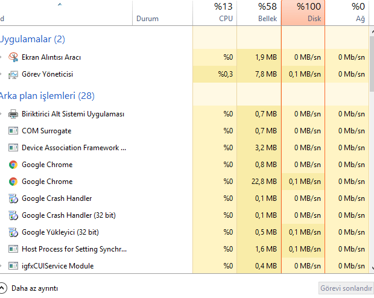
Task: Click the Ekran Alıntısı Aracı scissors icon
Action: click(13, 57)
